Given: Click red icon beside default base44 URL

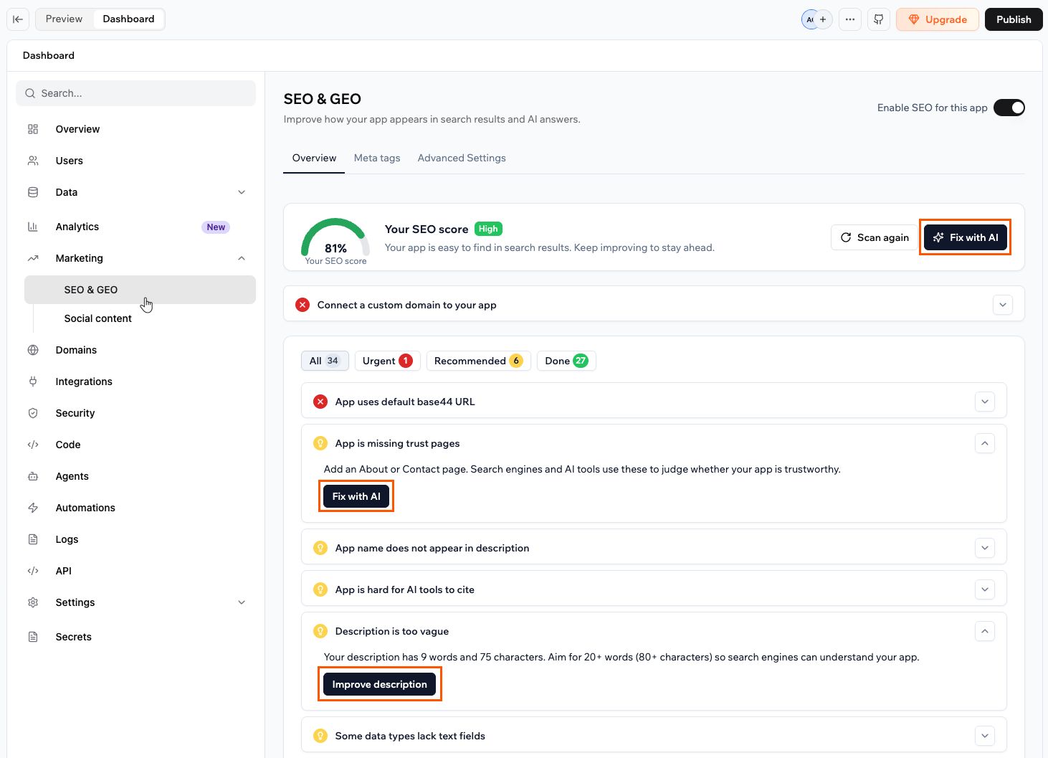Looking at the screenshot, I should [x=320, y=402].
